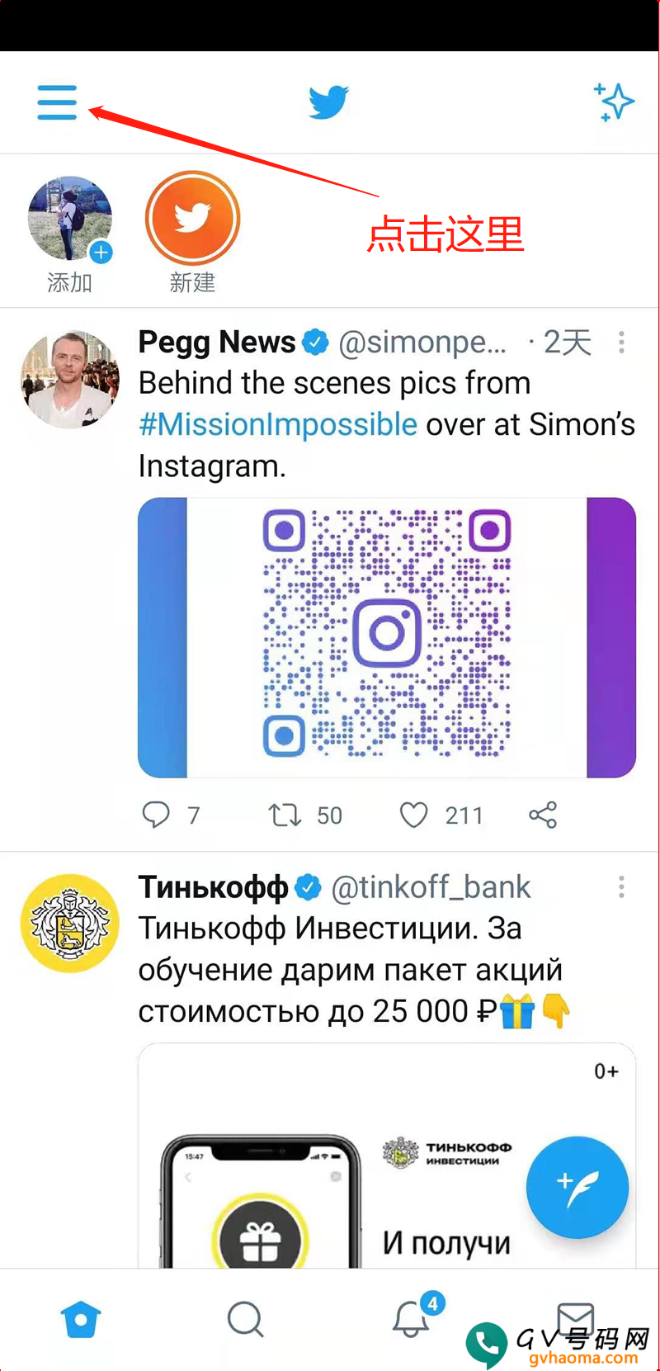Open the 新建 orange fleet circle
Viewport: 660px width, 1371px height.
tap(192, 219)
